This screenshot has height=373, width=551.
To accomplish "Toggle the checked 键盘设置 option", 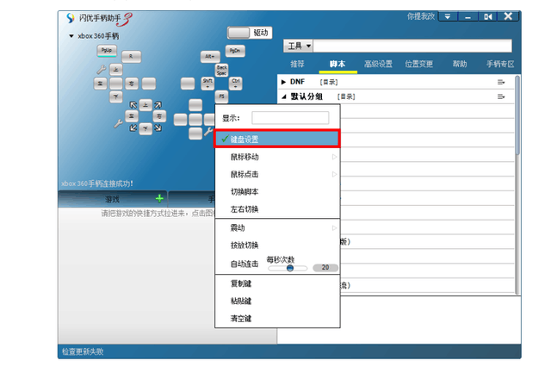I will 277,139.
